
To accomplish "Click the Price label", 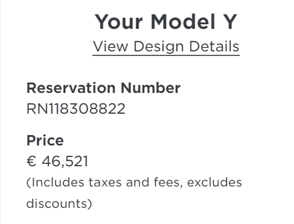I will 45,140.
